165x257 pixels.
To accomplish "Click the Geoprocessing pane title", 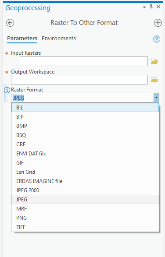I will pos(28,8).
